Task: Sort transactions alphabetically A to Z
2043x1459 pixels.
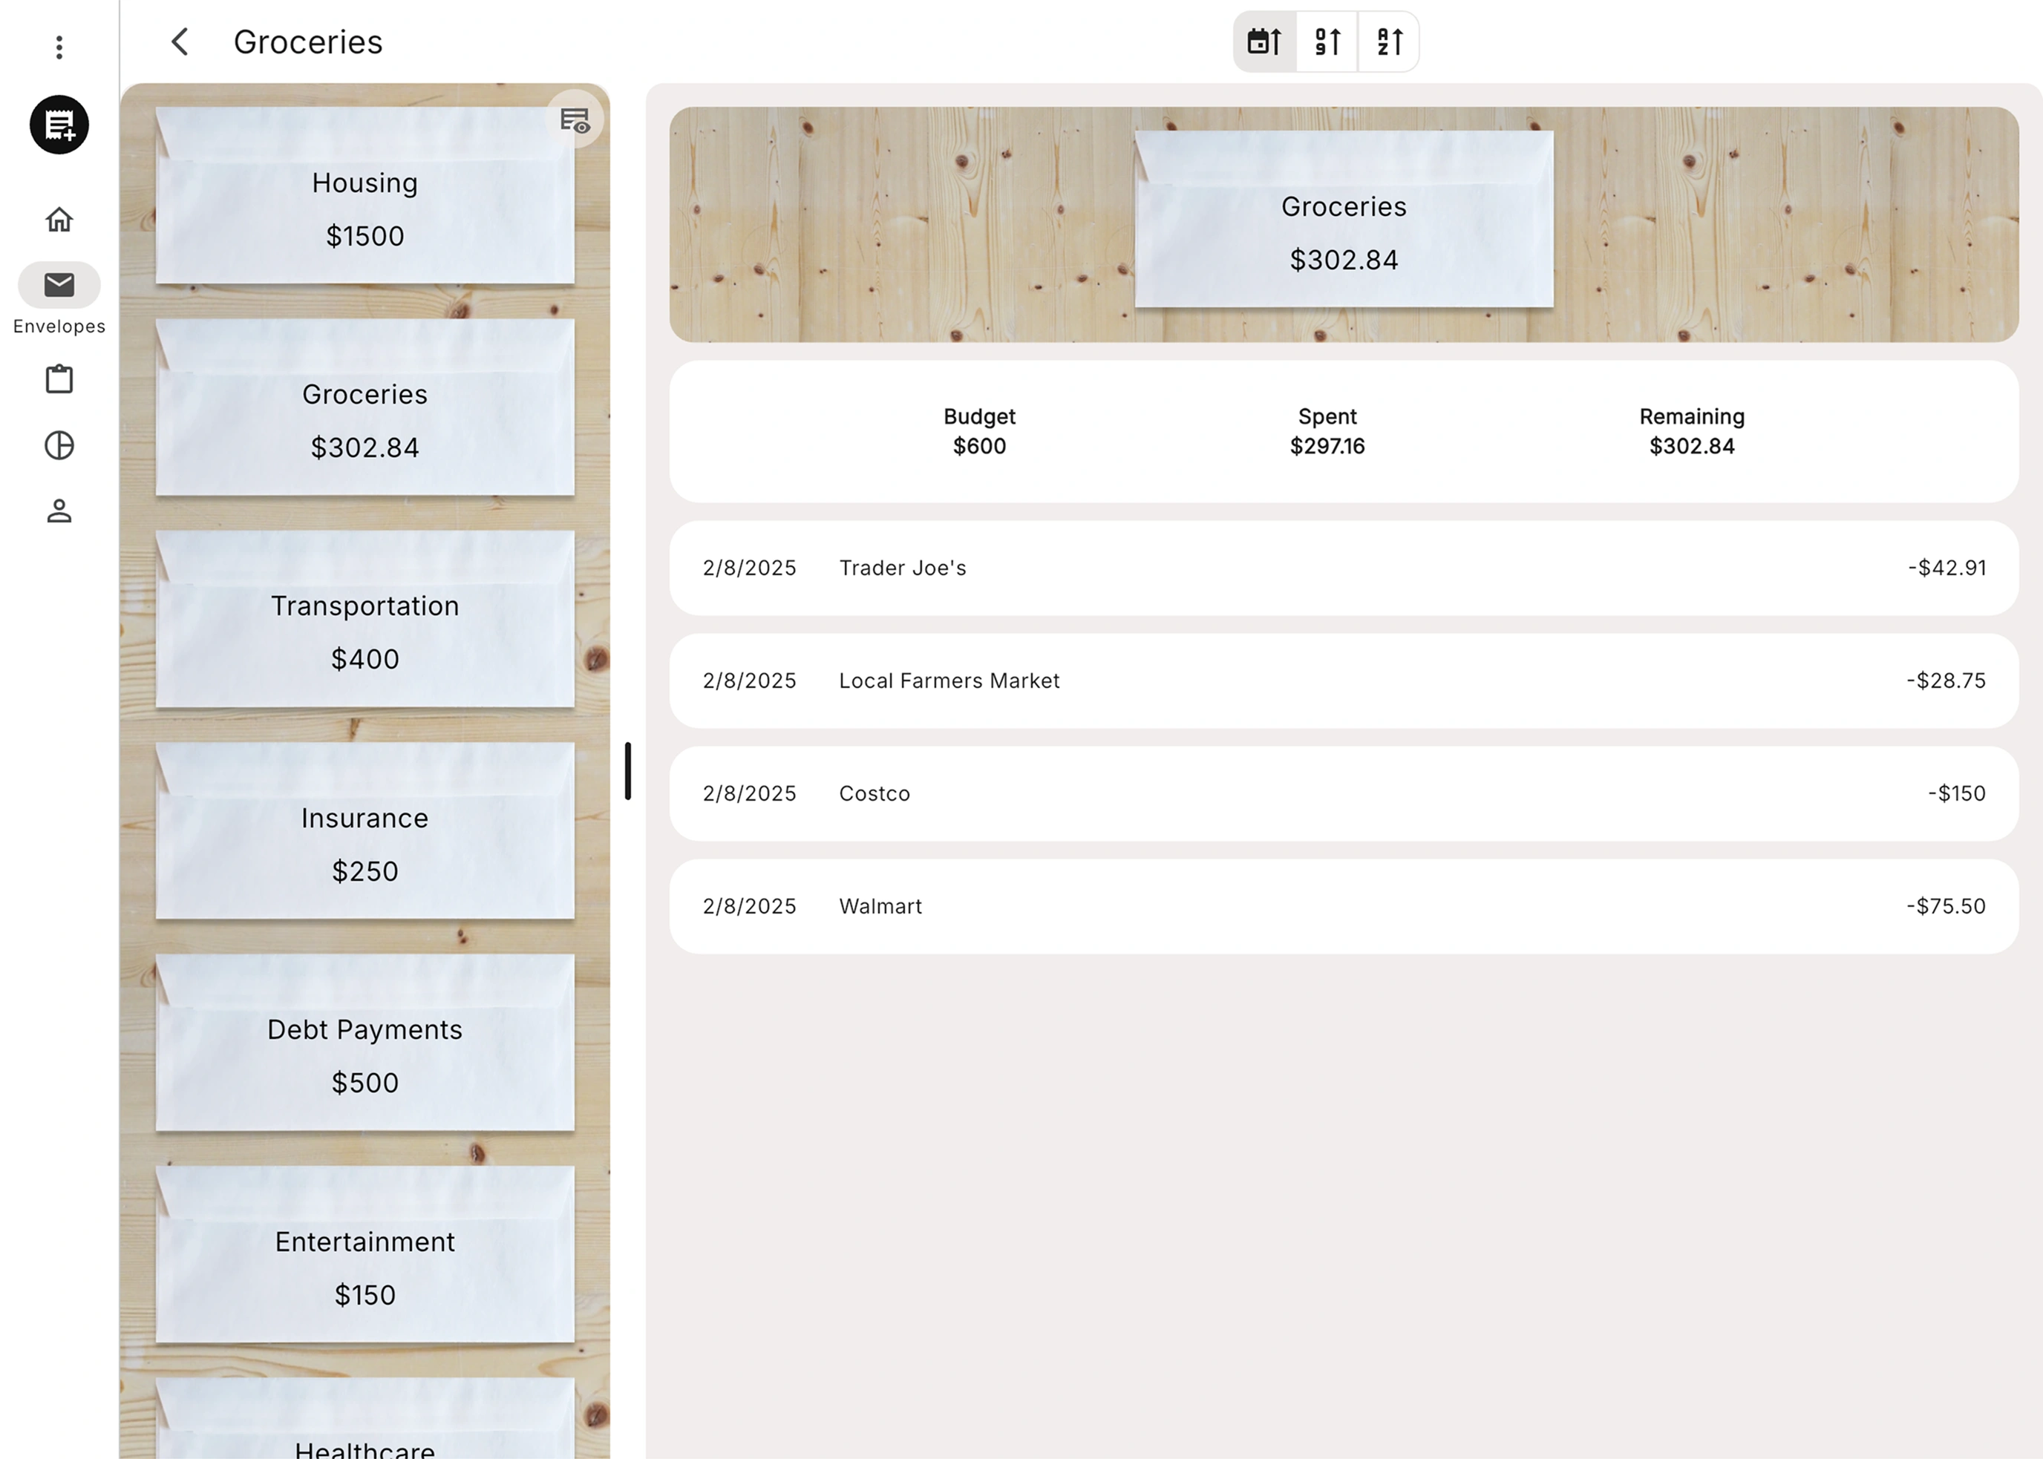Action: pos(1390,42)
